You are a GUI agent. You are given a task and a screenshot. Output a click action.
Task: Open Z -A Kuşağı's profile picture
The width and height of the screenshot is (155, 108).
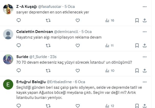(8, 9)
